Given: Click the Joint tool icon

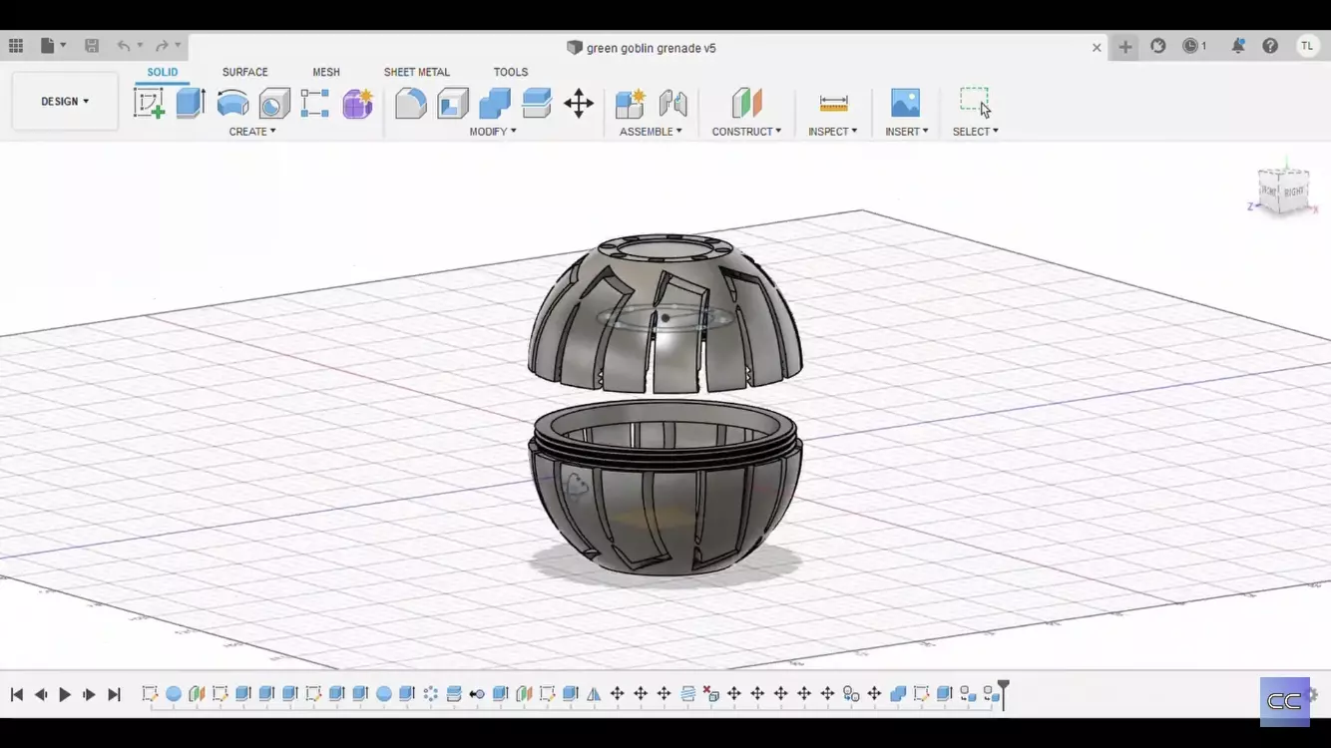Looking at the screenshot, I should point(673,103).
